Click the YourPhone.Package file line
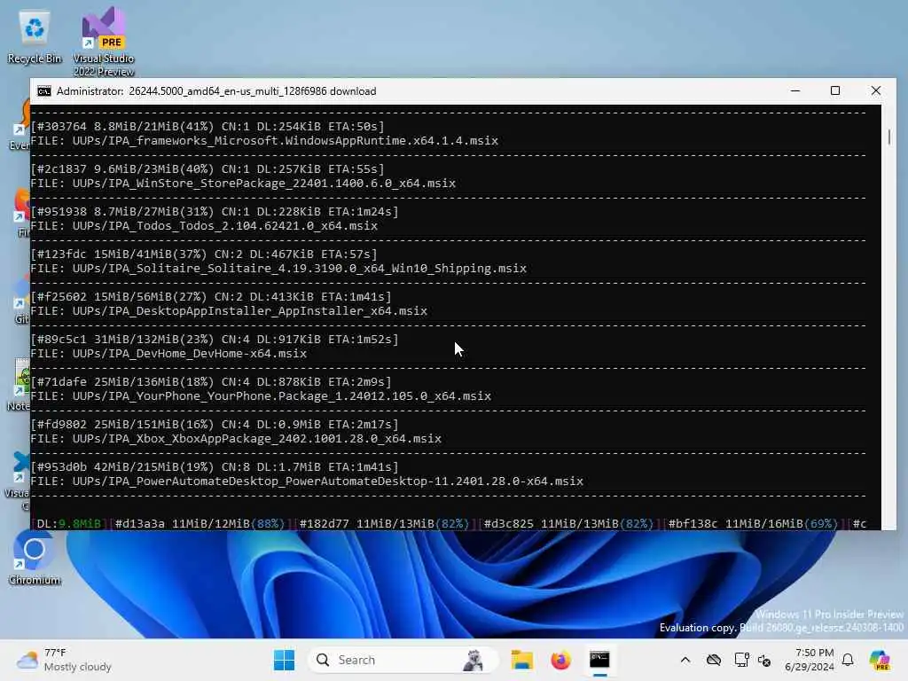This screenshot has width=908, height=681. click(261, 396)
